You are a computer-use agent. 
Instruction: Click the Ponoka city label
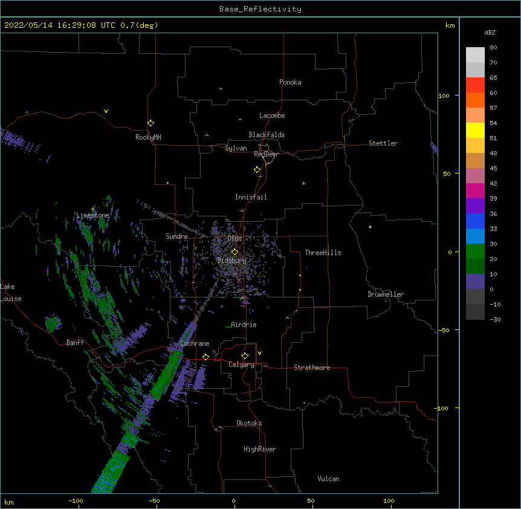[290, 82]
